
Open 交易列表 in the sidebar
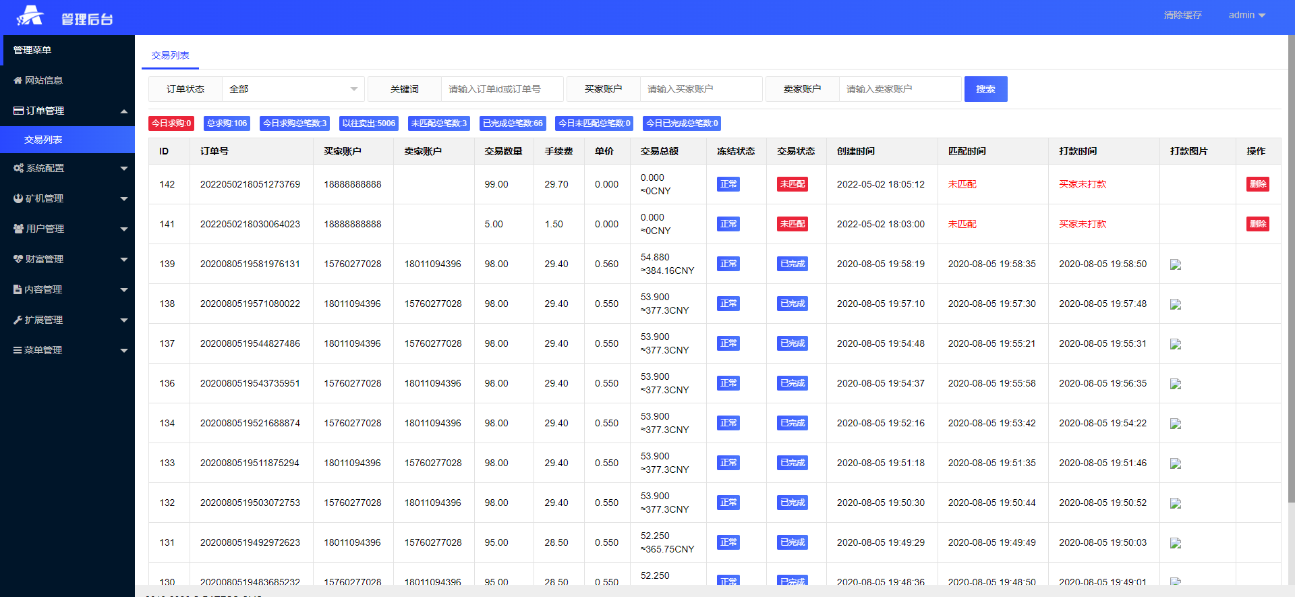pos(67,140)
